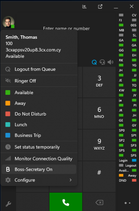Click the CV extension indicator
139x211 pixels.
(128, 15)
